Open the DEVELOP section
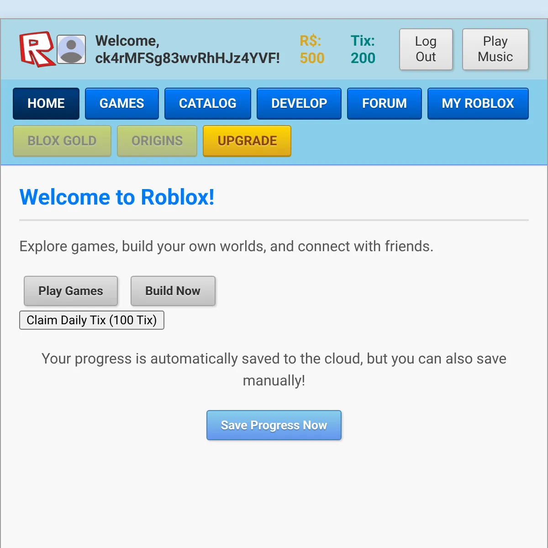 pyautogui.click(x=299, y=104)
